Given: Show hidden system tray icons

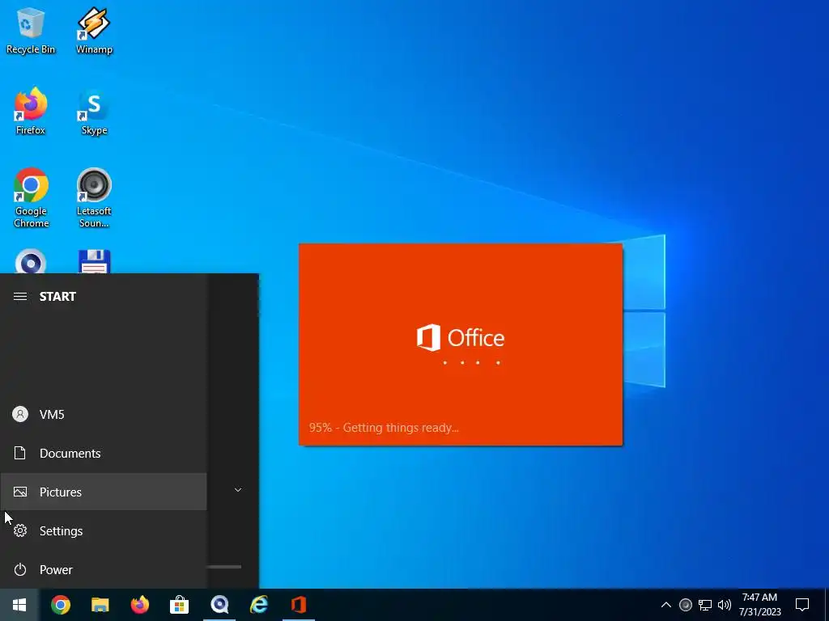Looking at the screenshot, I should 666,605.
